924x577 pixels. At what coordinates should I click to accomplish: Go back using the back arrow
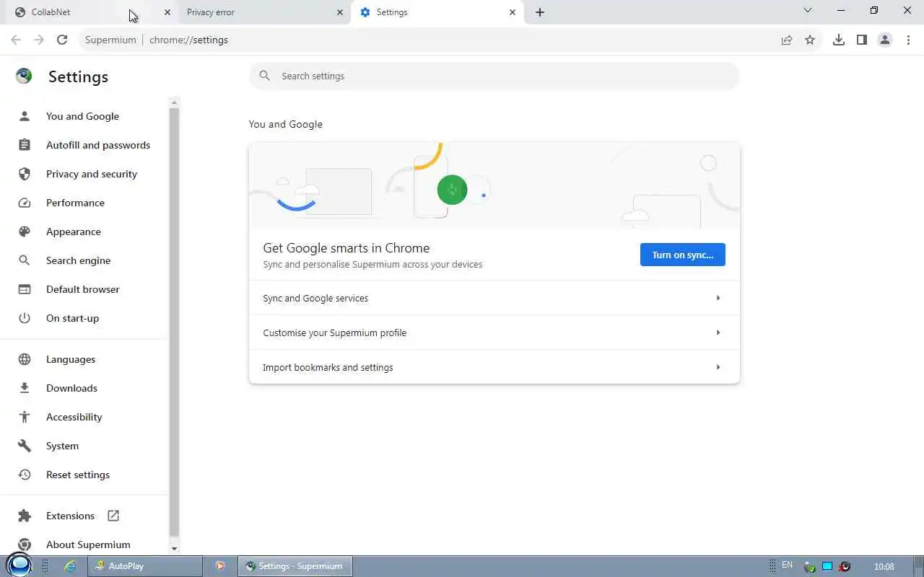coord(16,40)
